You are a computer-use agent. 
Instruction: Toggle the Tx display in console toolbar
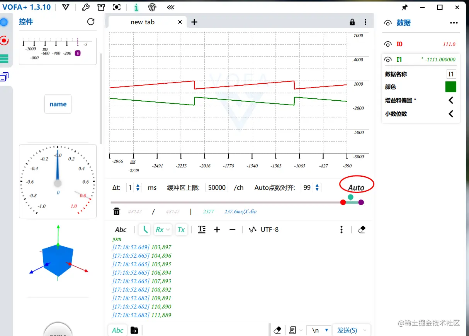coord(181,230)
